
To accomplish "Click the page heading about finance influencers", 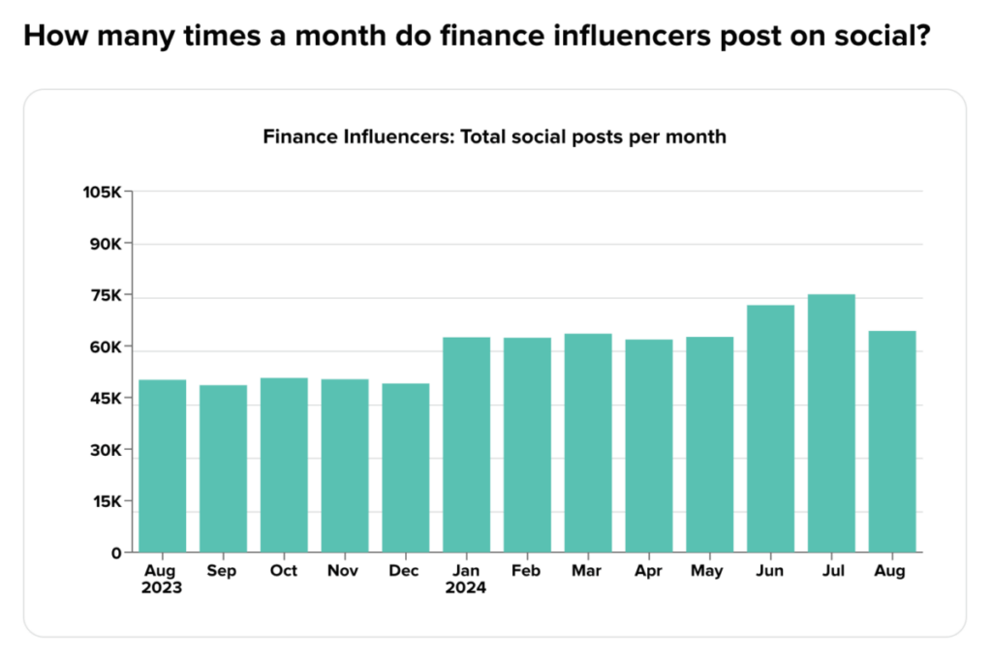I will pos(477,36).
